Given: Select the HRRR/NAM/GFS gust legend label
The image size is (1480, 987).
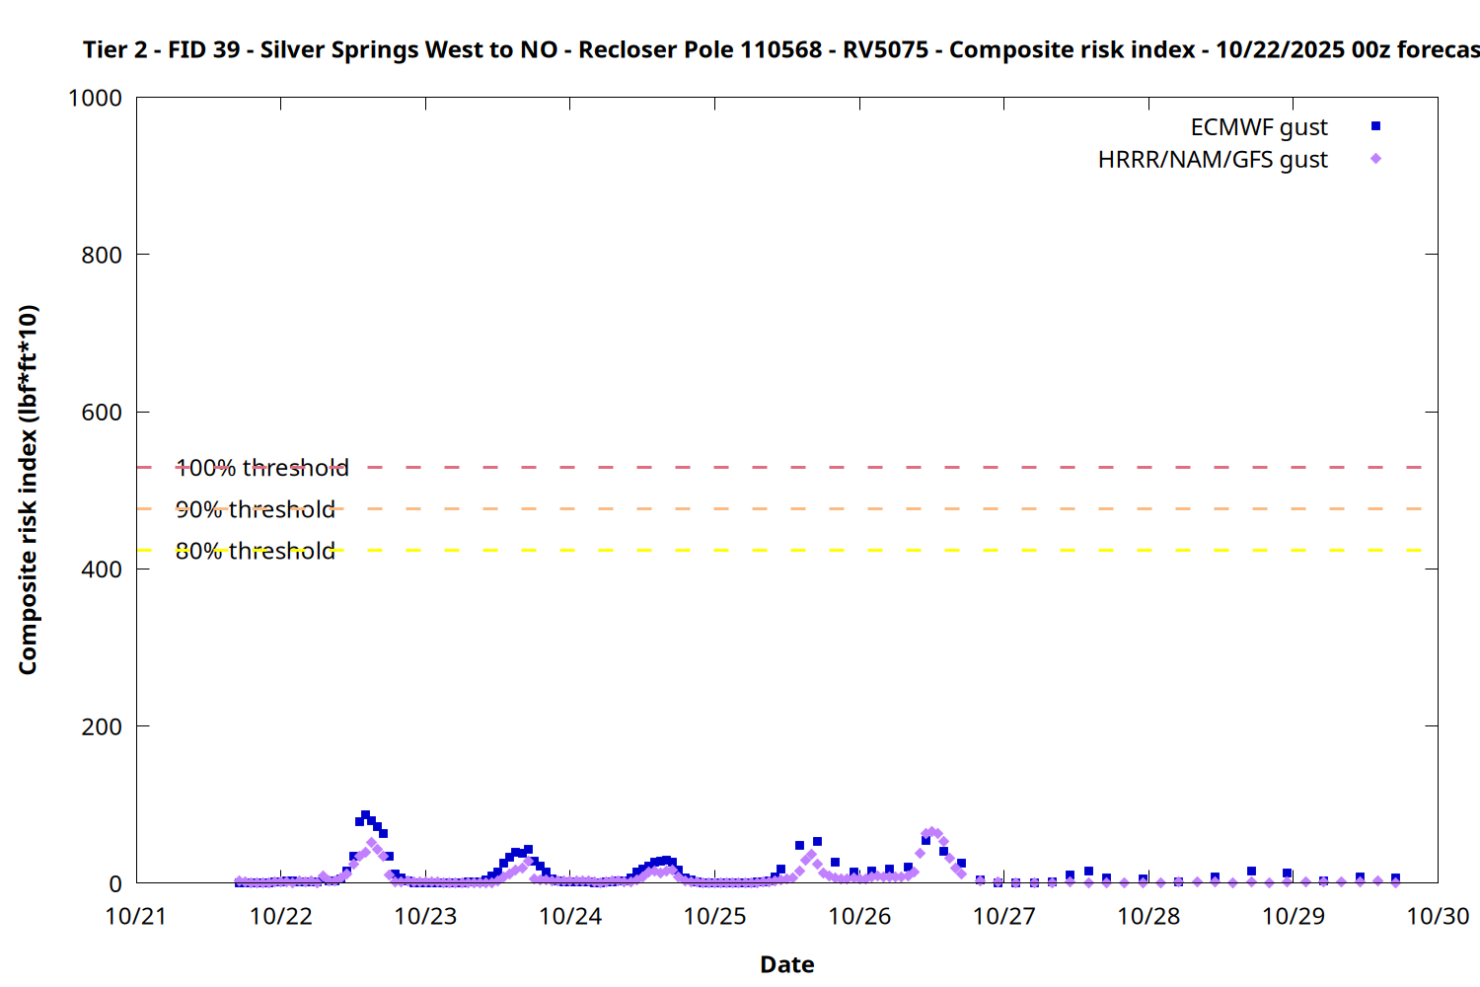Looking at the screenshot, I should 1213,160.
